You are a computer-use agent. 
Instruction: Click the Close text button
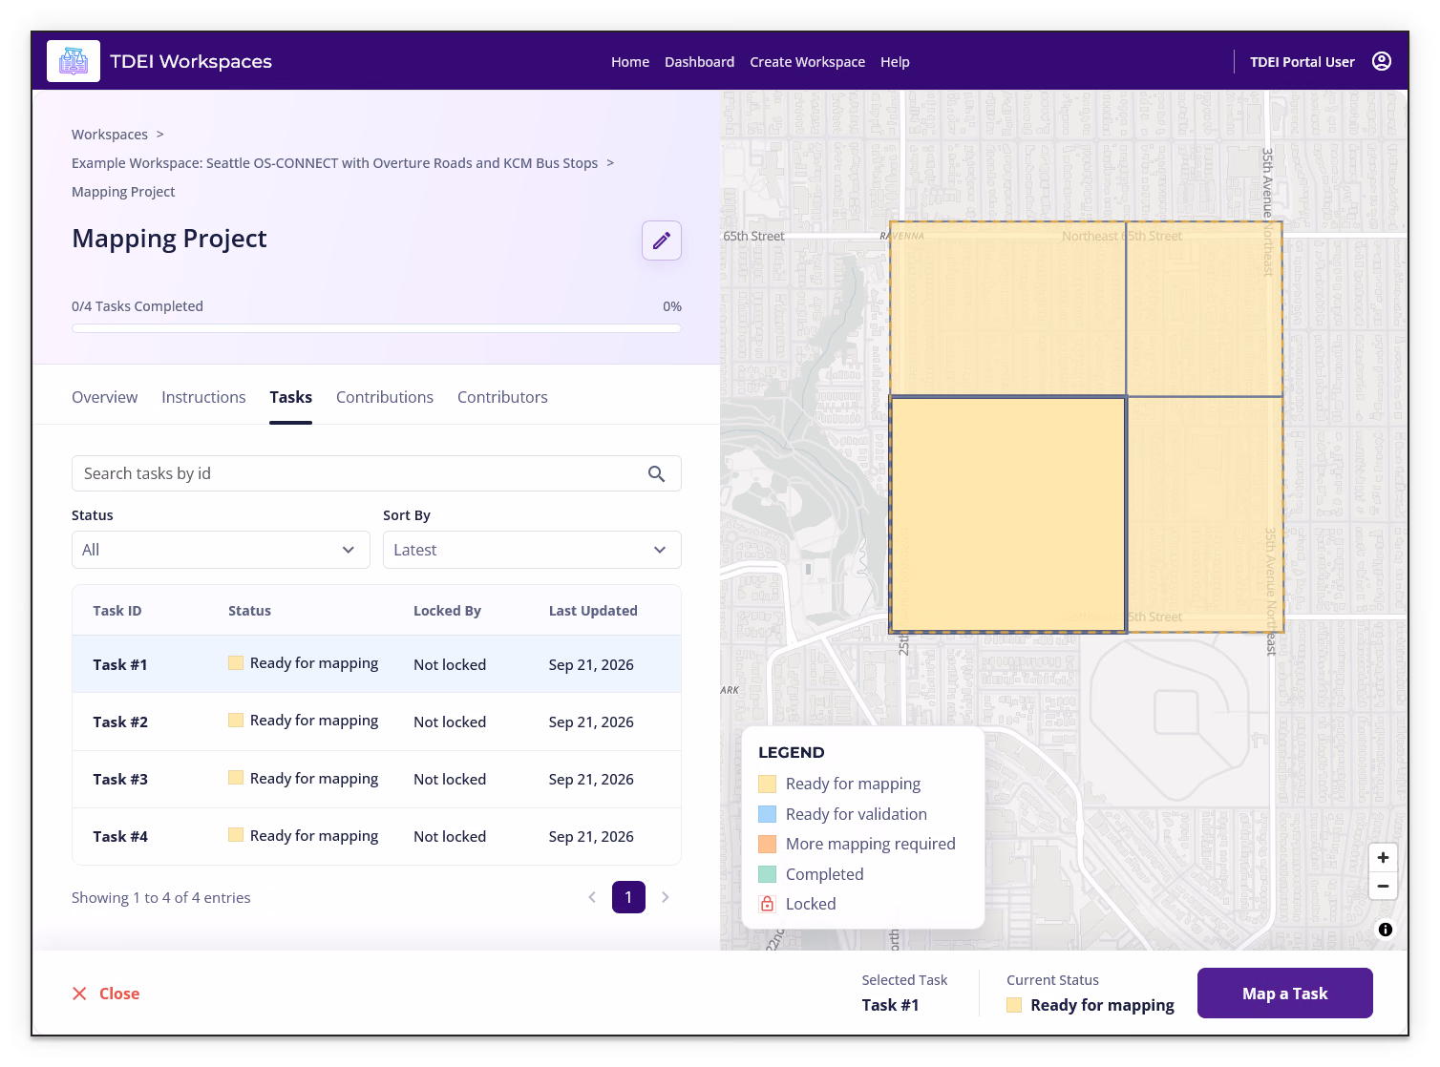[119, 994]
